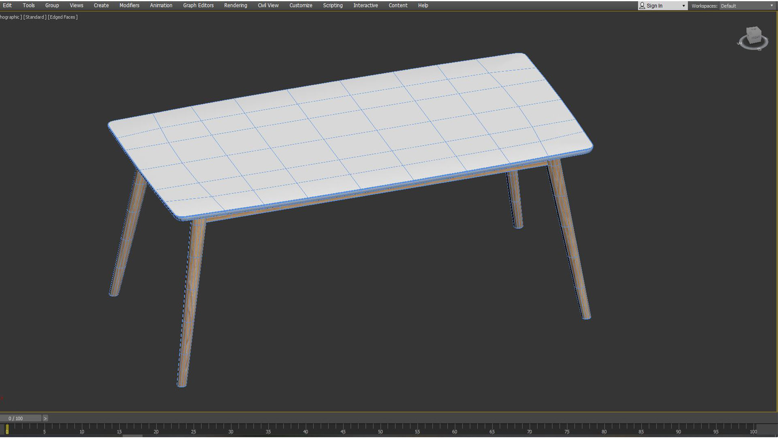The height and width of the screenshot is (438, 778).
Task: Open the Interactive menu
Action: click(x=365, y=5)
